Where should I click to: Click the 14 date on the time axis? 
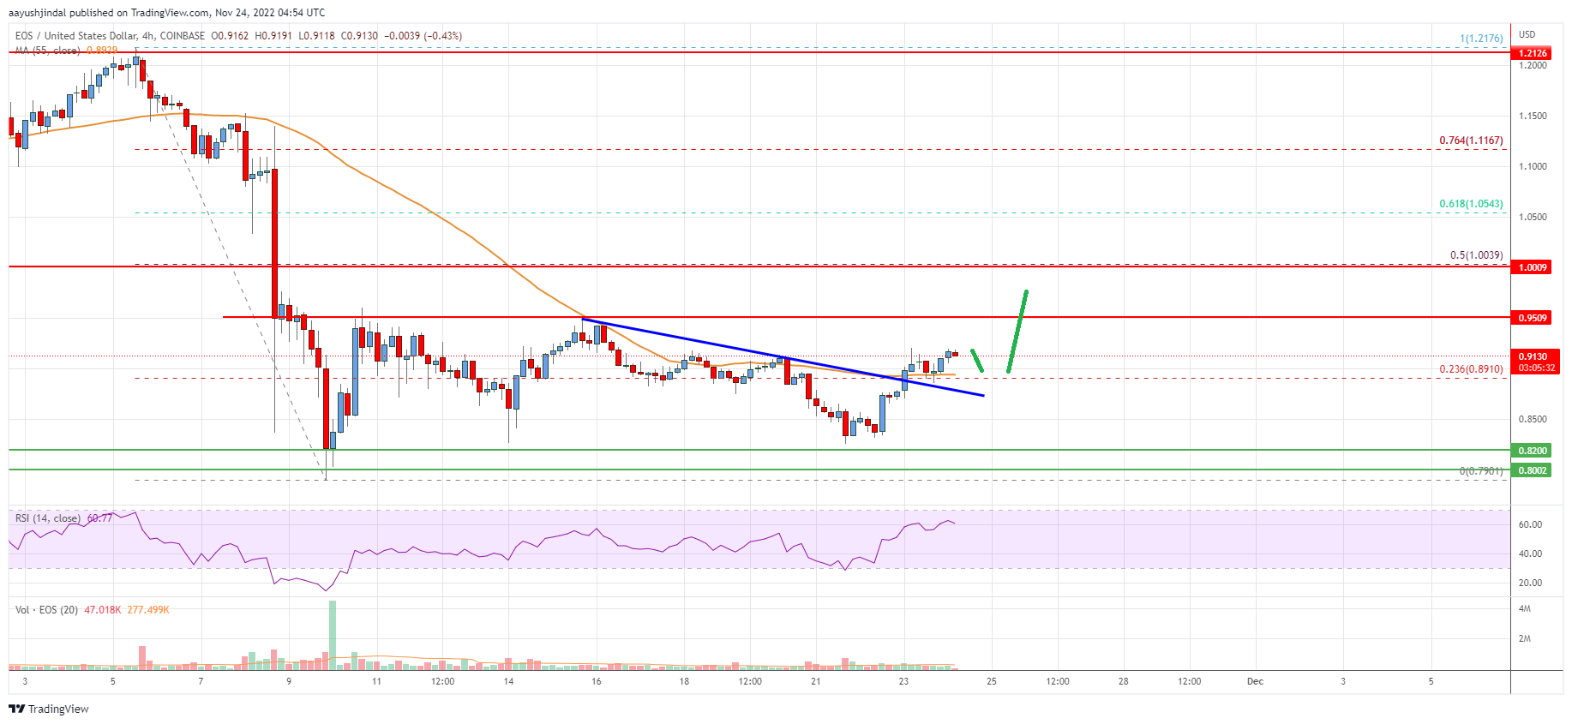pos(509,682)
